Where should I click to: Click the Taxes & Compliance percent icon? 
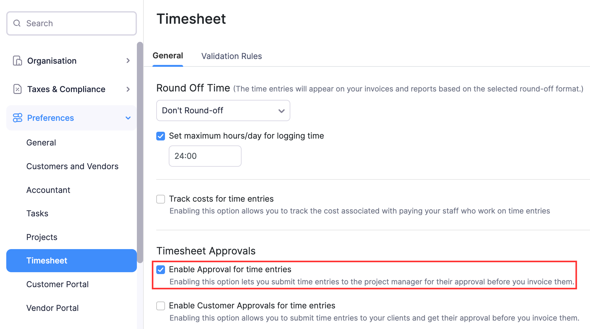coord(17,89)
